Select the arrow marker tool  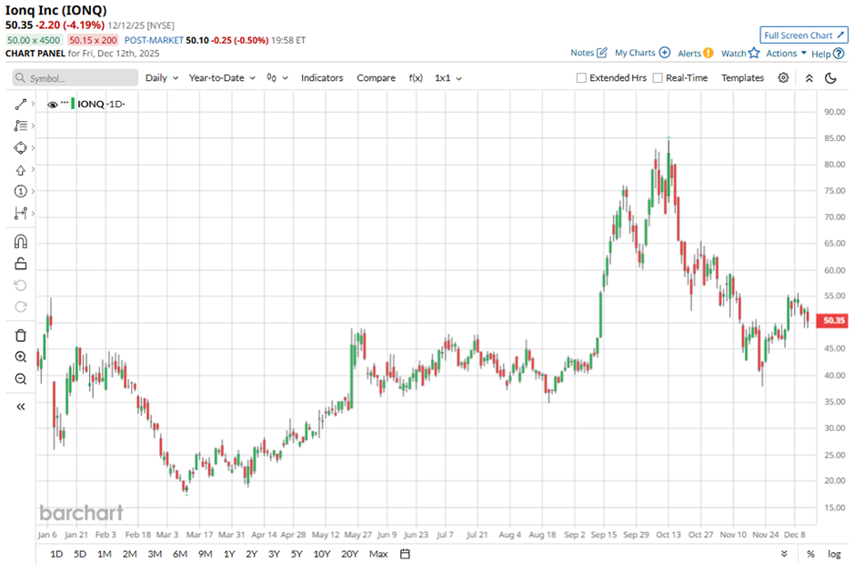click(x=20, y=170)
